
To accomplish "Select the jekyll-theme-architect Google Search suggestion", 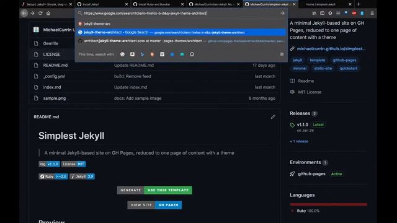I will tap(181, 32).
